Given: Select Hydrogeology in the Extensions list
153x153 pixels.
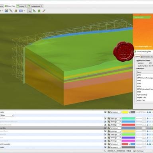Looking at the screenshot, I should (x=142, y=95).
